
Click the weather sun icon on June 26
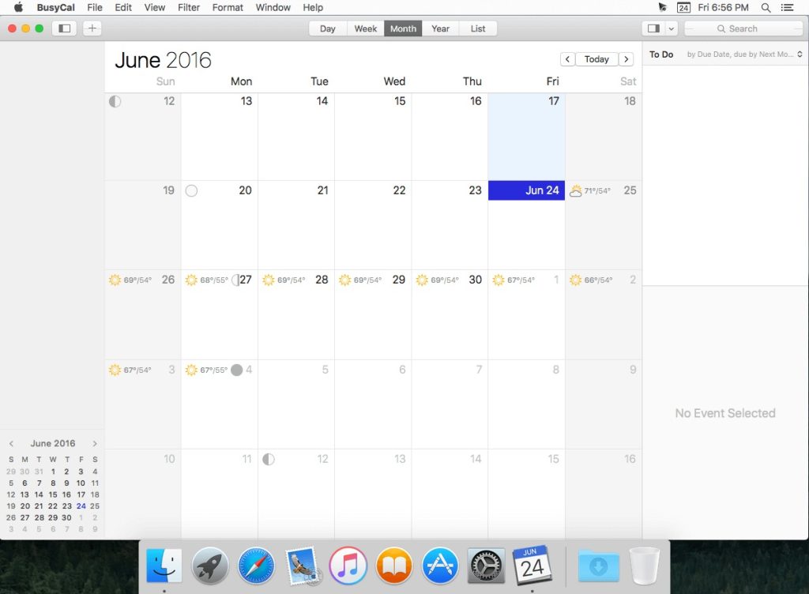(x=115, y=280)
